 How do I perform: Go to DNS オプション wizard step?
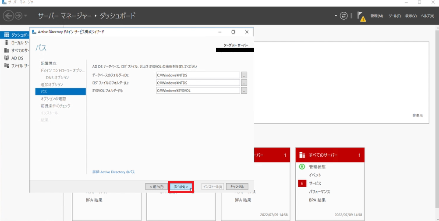[x=57, y=77]
